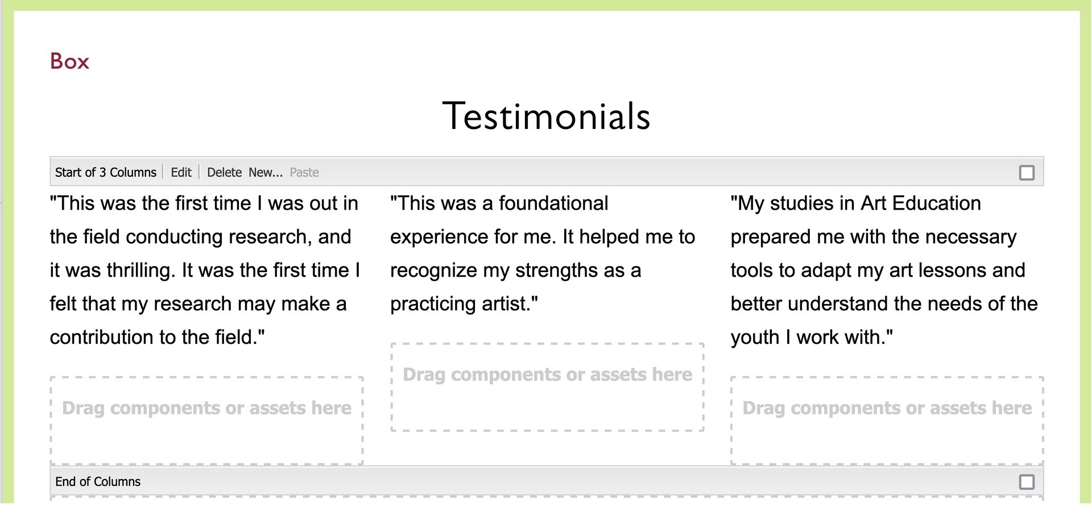The height and width of the screenshot is (508, 1092).
Task: Select the foundational experience testimonial text
Action: [543, 253]
